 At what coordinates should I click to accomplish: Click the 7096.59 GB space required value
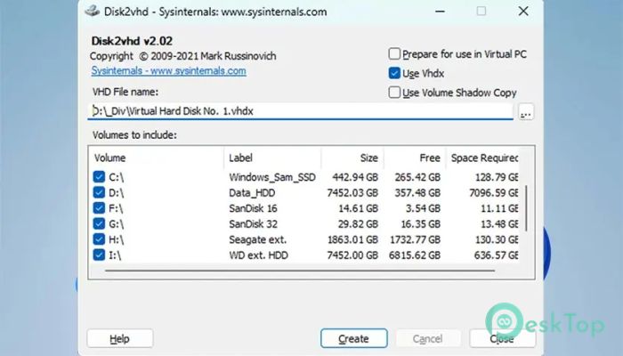click(493, 193)
